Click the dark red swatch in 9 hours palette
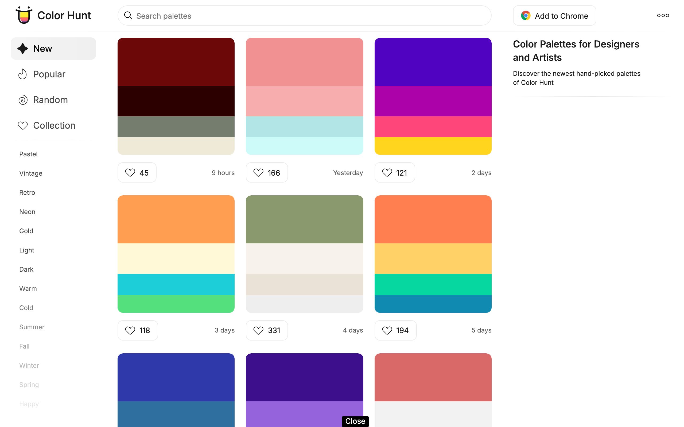The height and width of the screenshot is (427, 684). point(176,62)
